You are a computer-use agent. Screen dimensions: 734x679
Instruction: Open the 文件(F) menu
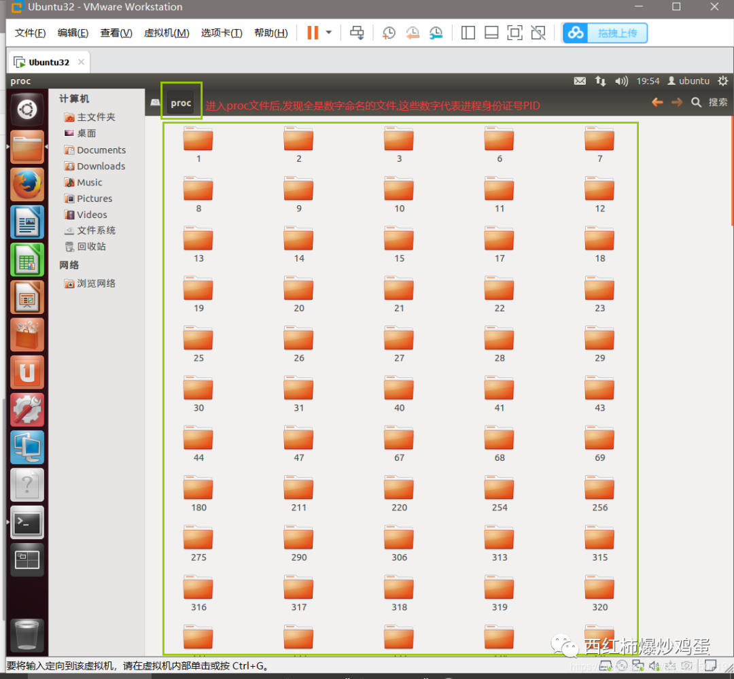click(30, 33)
